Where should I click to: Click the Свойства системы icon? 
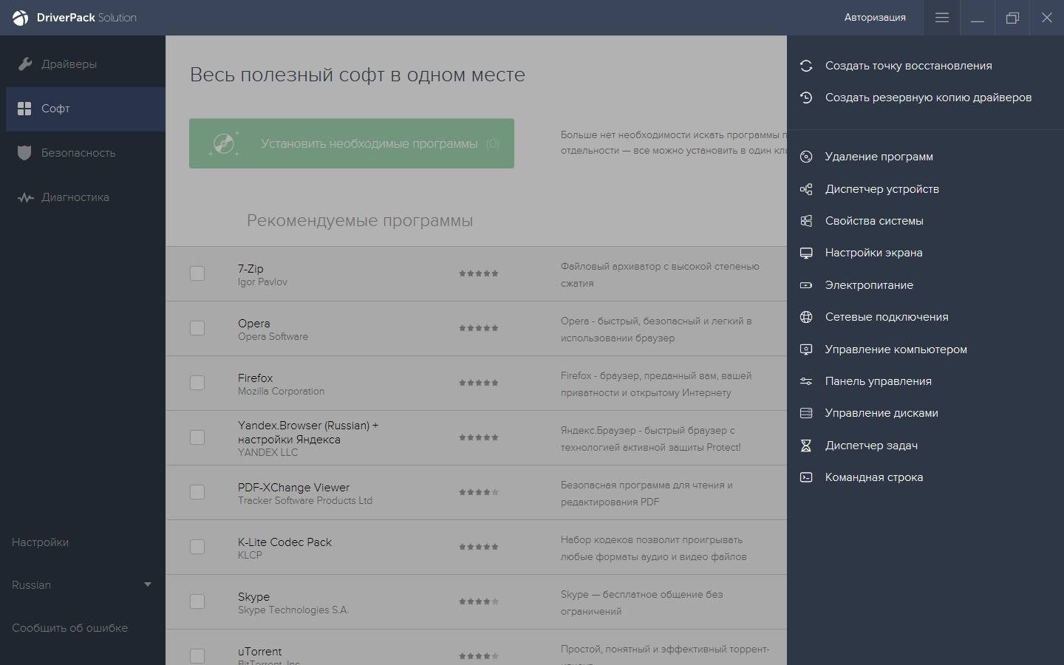806,221
